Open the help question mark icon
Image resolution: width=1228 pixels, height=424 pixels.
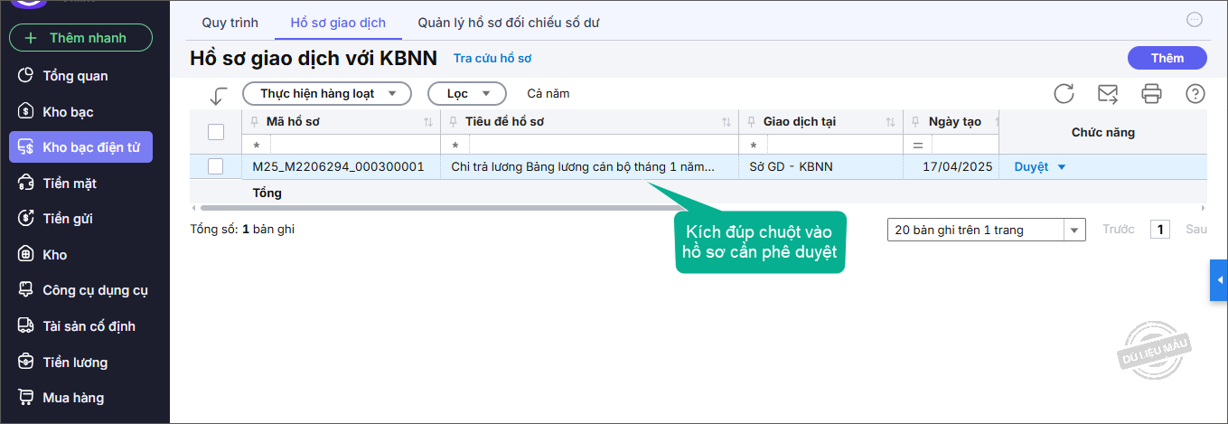1195,93
